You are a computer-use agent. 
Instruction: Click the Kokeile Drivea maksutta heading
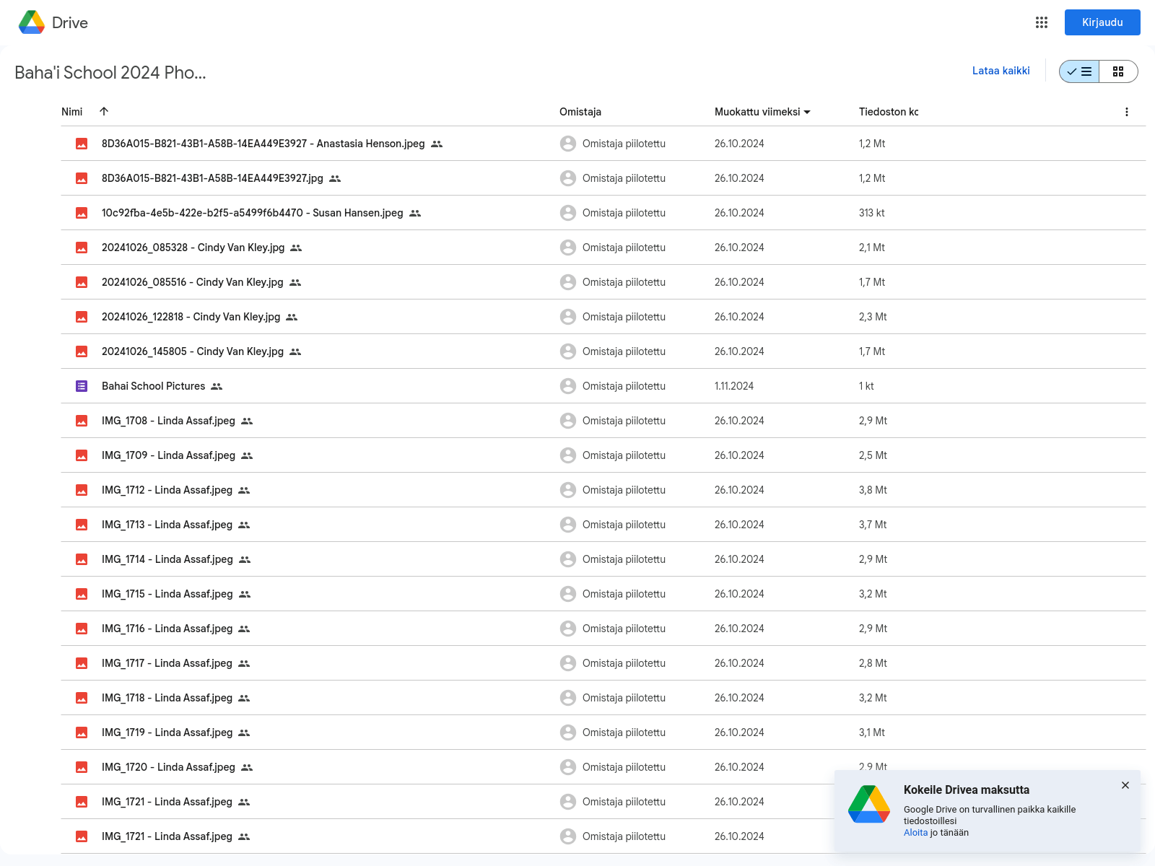tap(966, 790)
